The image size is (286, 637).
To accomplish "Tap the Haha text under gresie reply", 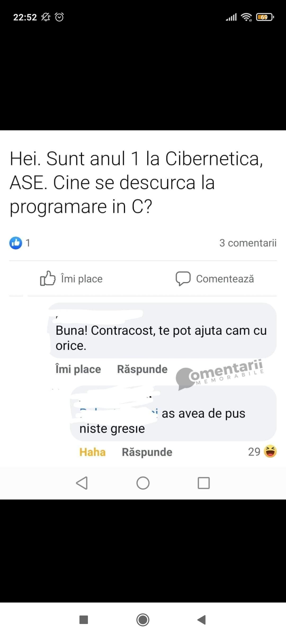I will pyautogui.click(x=92, y=452).
